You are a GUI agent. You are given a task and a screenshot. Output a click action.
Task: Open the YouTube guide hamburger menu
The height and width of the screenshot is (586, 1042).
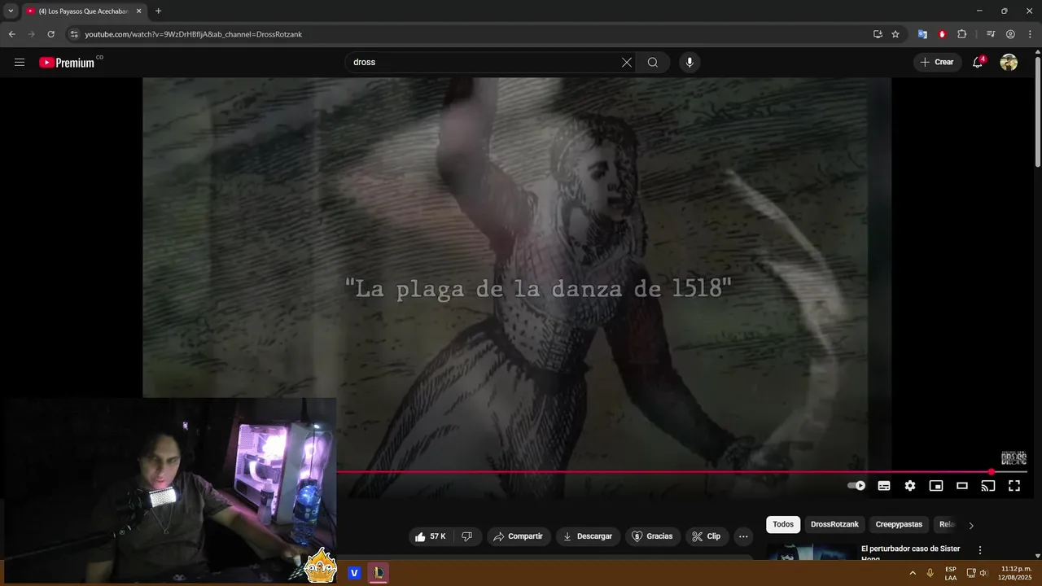[20, 63]
